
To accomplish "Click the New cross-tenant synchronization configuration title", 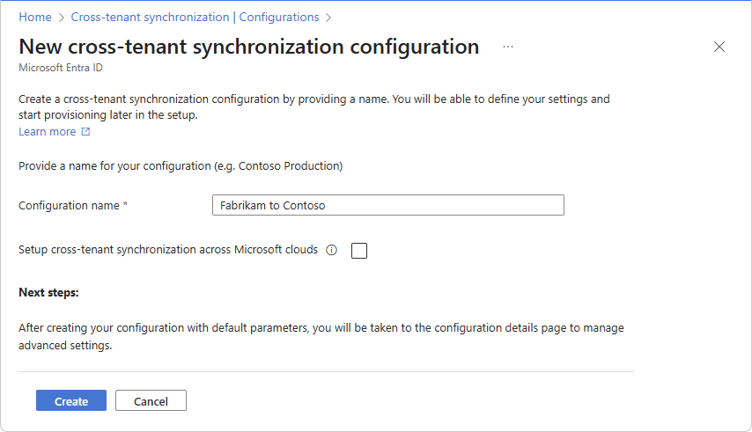I will click(x=248, y=47).
